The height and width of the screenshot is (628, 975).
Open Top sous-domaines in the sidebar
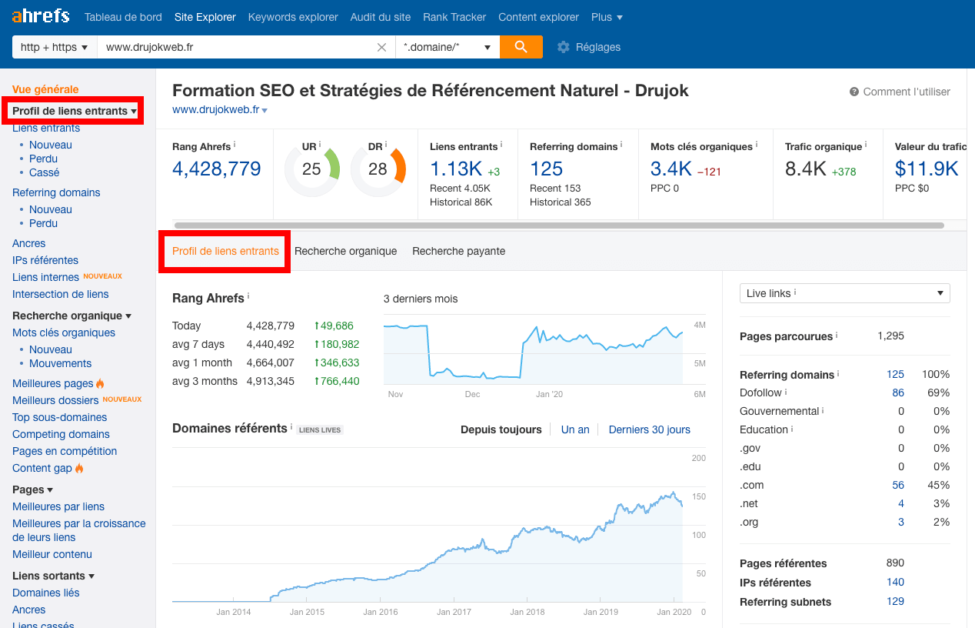[x=60, y=417]
